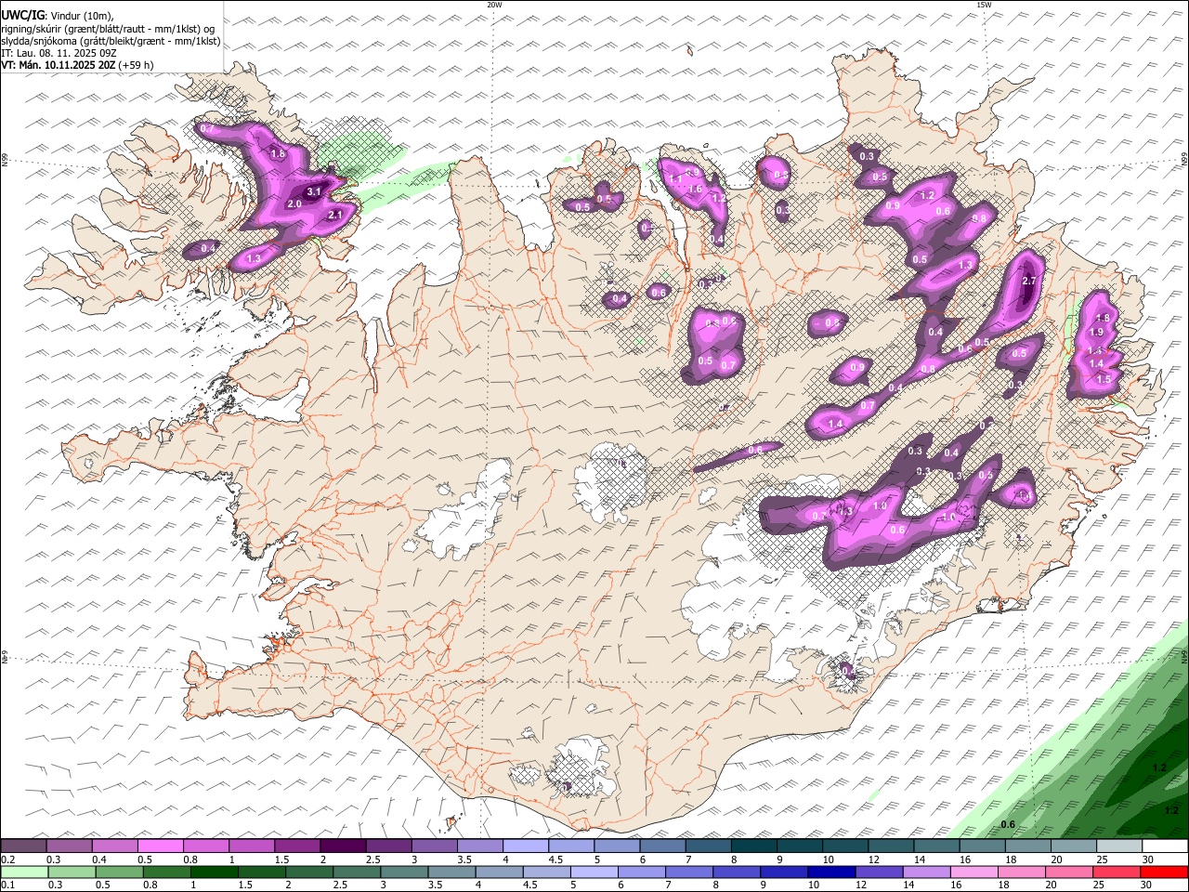Click the 20W longitude label
This screenshot has height=892, width=1189.
pyautogui.click(x=494, y=5)
